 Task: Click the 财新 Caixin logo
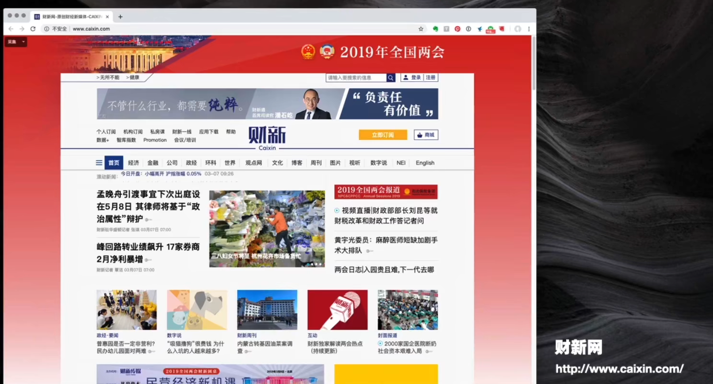click(267, 138)
